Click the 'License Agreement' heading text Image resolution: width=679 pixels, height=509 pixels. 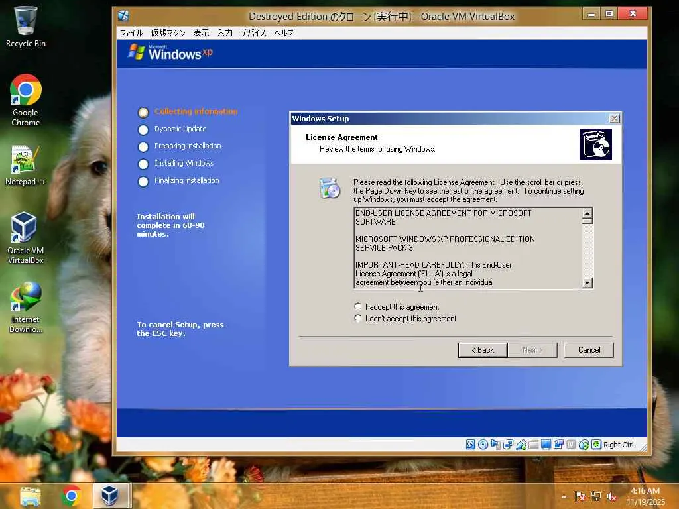tap(341, 137)
